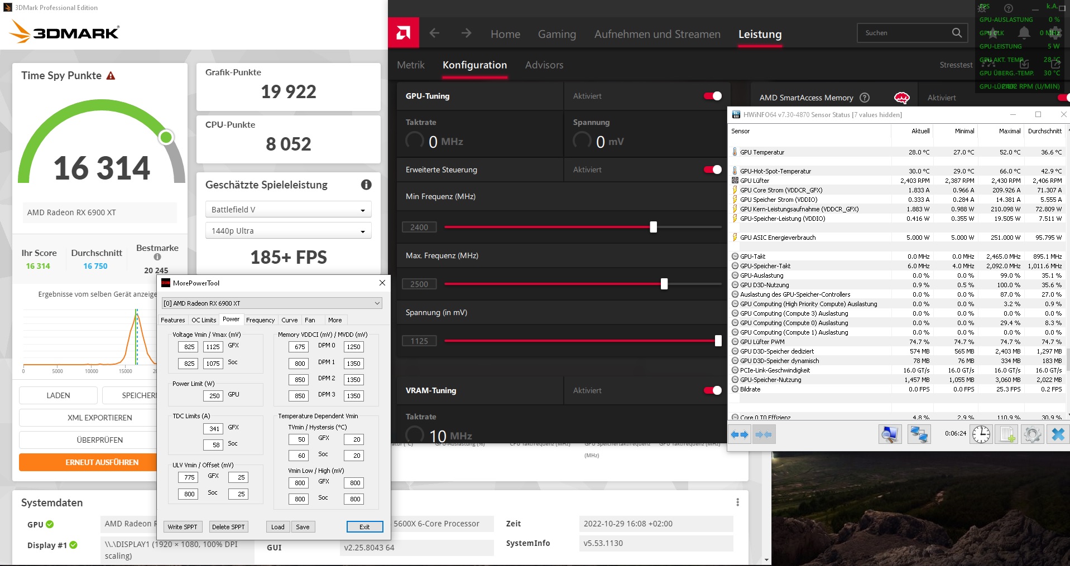Toggle GPU-Tuning switch off
1070x566 pixels.
pos(713,96)
